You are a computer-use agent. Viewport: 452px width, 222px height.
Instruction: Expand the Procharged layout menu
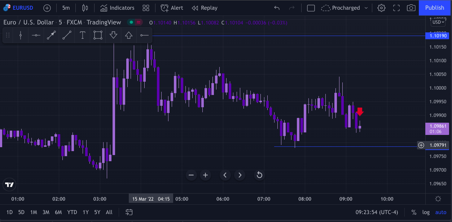tap(366, 8)
